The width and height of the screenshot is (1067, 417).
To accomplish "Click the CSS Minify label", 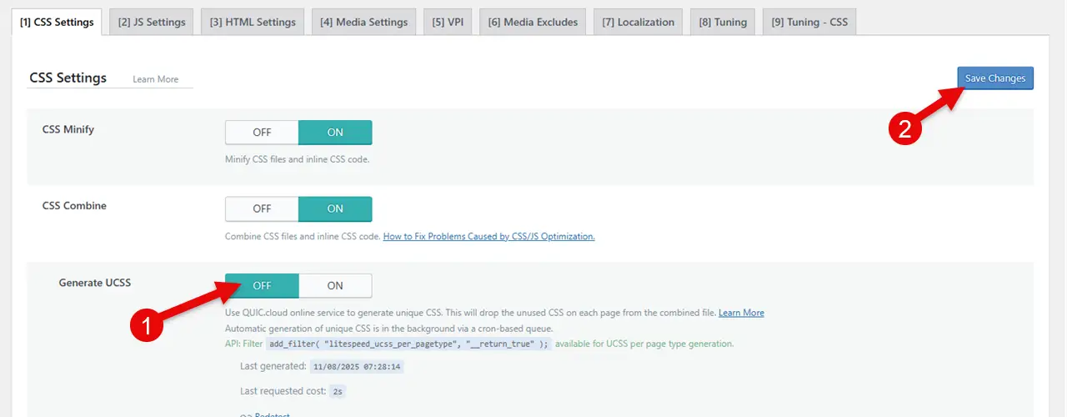I will 68,130.
